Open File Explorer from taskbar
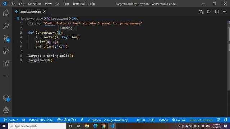Screen dimensions: 230x129 tap(87, 126)
